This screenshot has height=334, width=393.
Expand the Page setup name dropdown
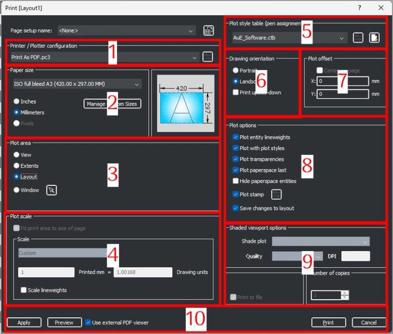tap(126, 30)
